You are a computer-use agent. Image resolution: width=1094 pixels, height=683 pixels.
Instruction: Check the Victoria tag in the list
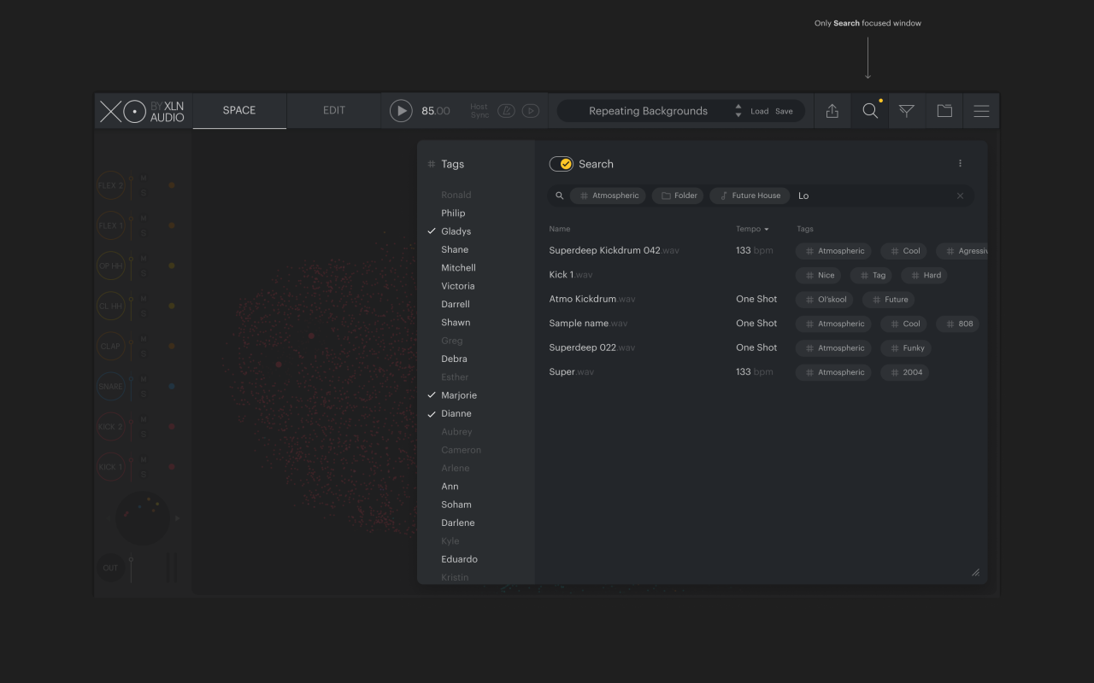(x=457, y=286)
